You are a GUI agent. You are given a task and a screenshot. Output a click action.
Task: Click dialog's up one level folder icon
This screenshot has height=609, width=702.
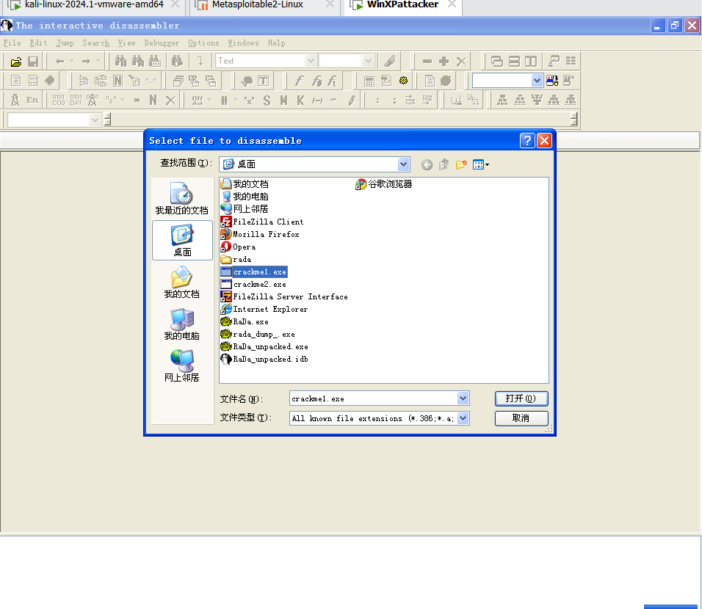coord(444,164)
